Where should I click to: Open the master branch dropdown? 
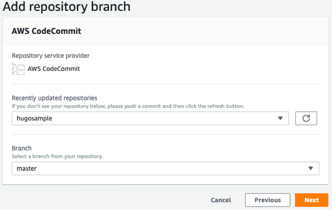166,168
